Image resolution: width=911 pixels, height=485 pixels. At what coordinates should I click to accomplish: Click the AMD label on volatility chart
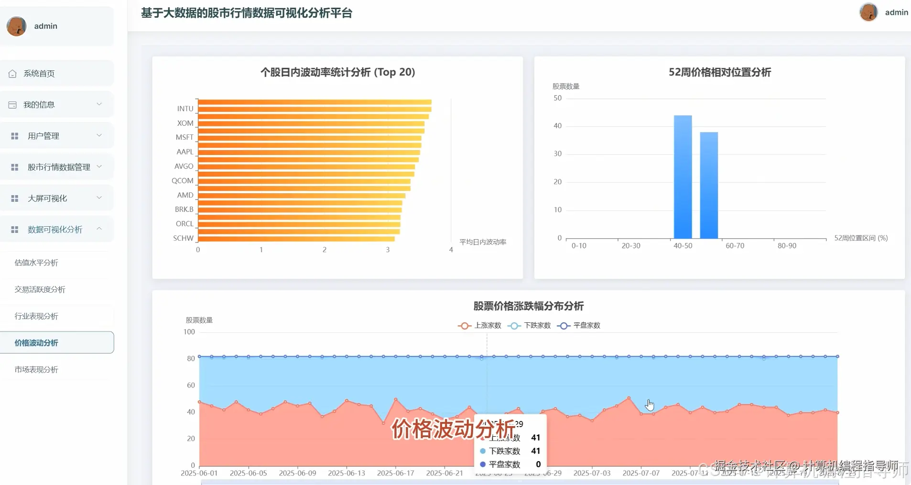[185, 195]
